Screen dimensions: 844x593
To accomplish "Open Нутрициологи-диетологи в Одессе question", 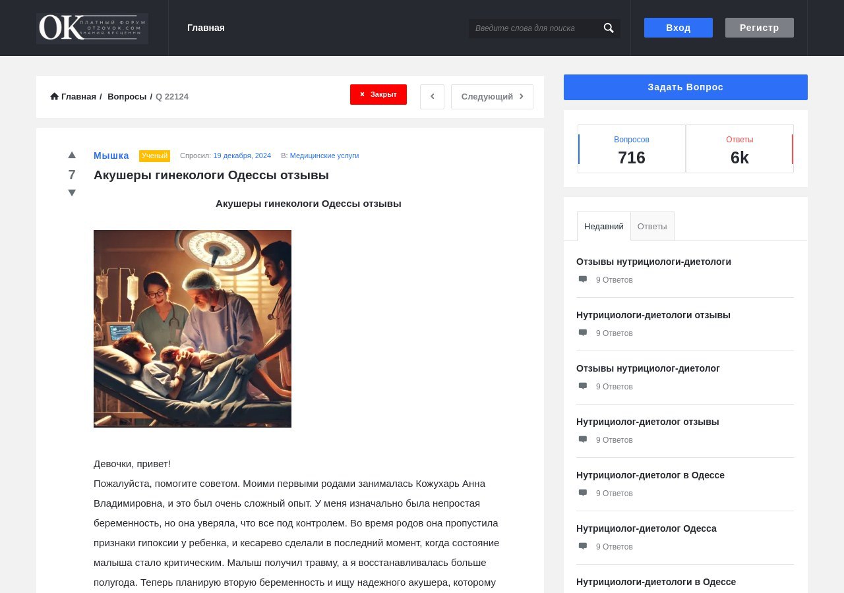I will click(x=656, y=582).
